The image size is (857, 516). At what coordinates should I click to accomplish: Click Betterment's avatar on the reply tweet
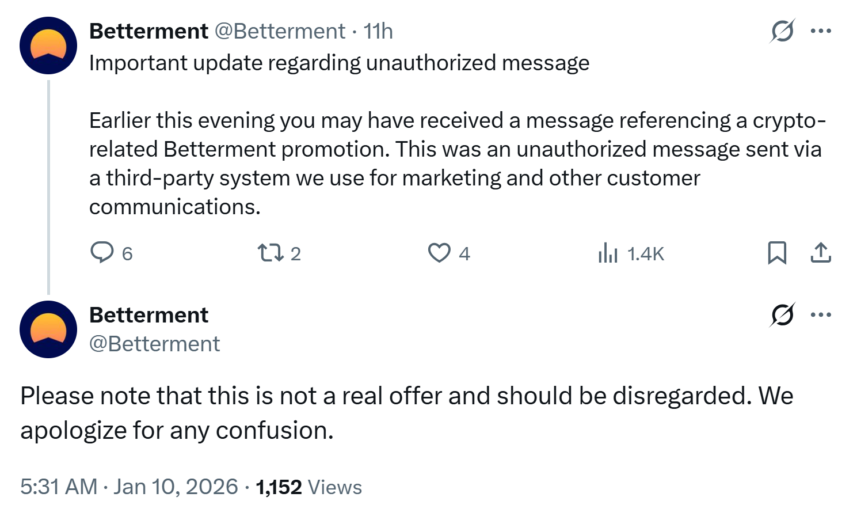pos(48,329)
